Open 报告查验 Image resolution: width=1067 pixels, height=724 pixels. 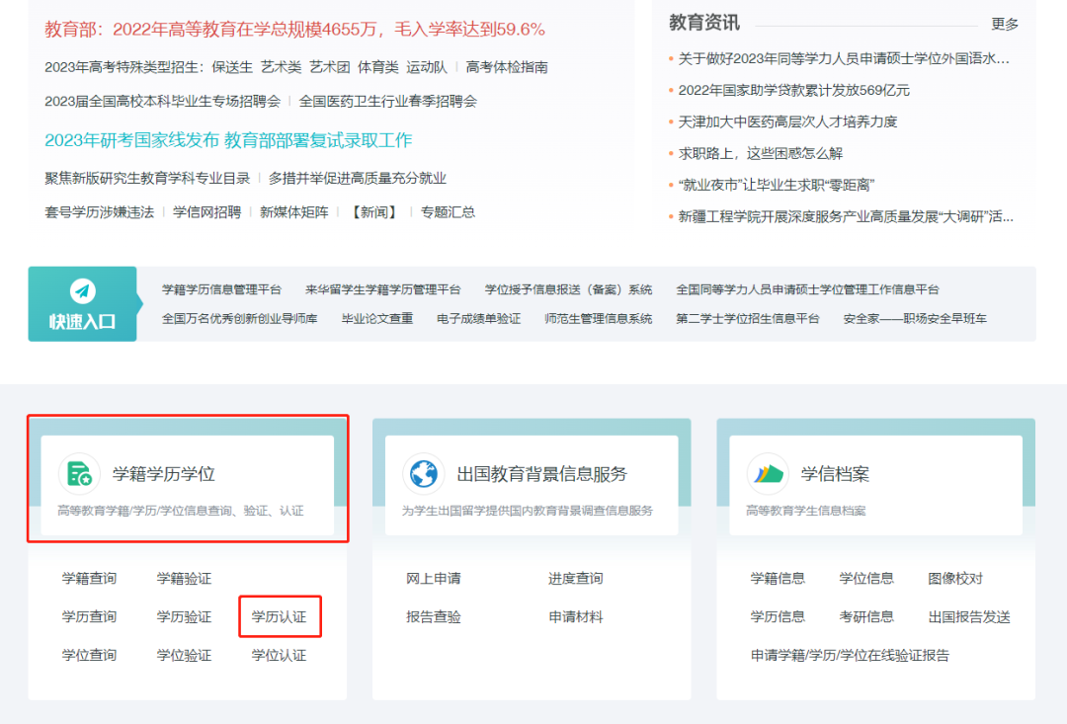click(x=435, y=616)
